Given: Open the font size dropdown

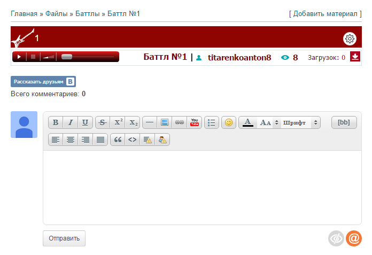Looking at the screenshot, I should pyautogui.click(x=269, y=122).
